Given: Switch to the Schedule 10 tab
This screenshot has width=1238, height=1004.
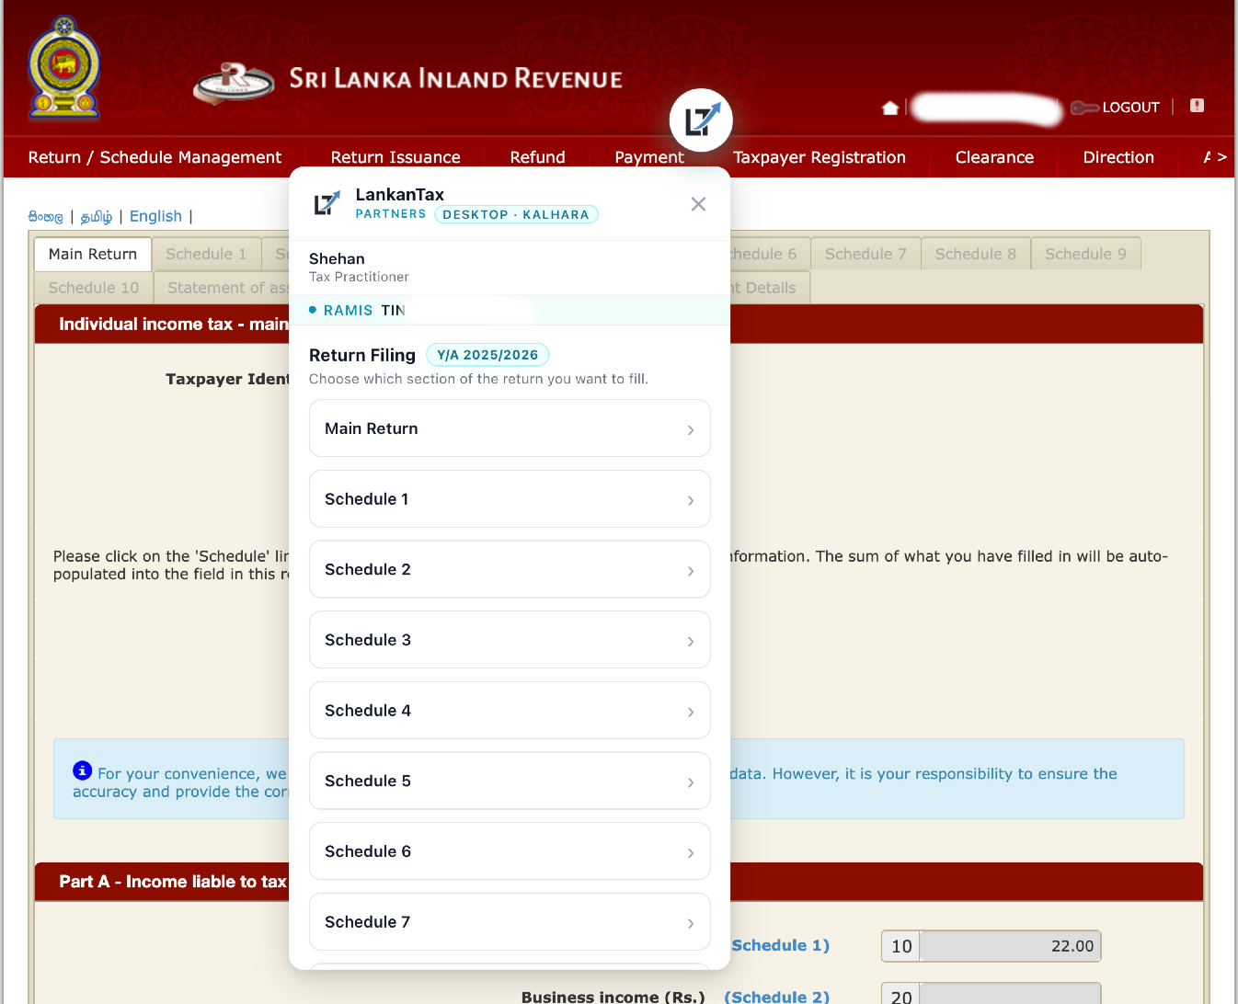Looking at the screenshot, I should 94,288.
